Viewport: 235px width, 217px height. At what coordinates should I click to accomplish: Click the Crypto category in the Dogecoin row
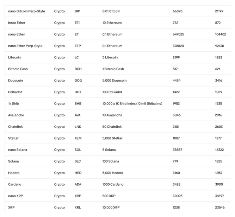[x=60, y=81]
